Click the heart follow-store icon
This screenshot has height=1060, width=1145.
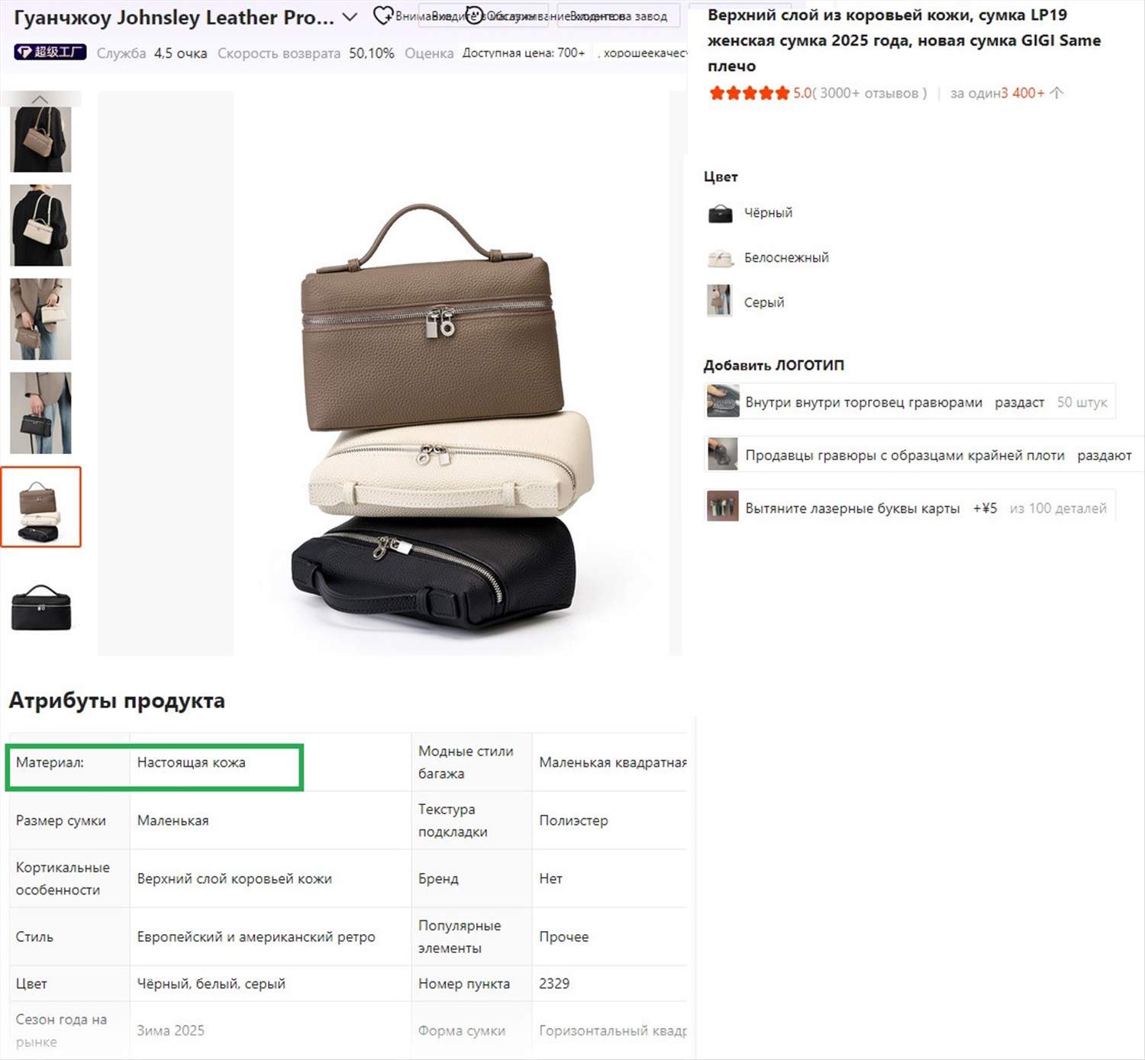coord(382,15)
